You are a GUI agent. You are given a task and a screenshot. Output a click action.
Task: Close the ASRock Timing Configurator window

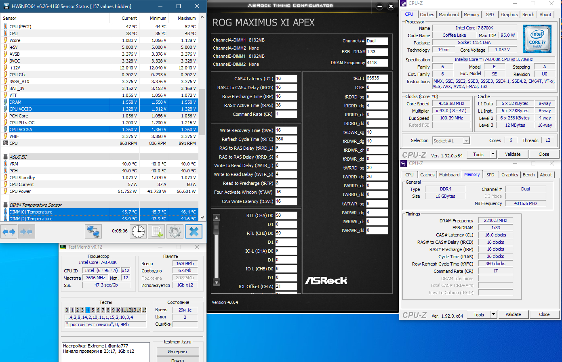click(x=391, y=6)
